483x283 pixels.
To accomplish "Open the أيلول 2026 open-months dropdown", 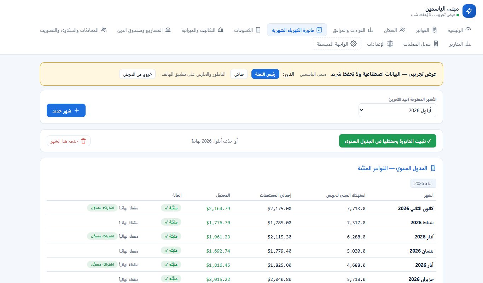I will click(x=397, y=110).
